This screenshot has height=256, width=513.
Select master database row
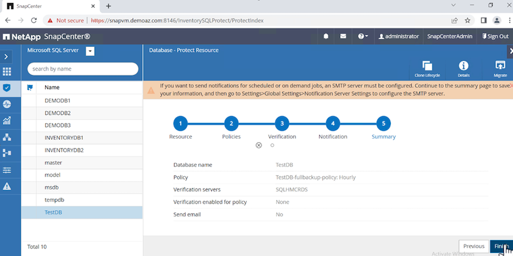point(82,163)
